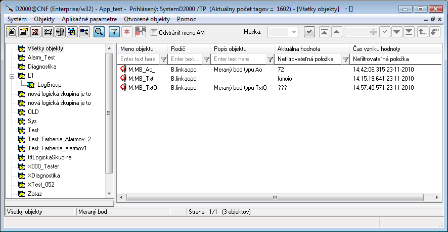Viewport: 448px width, 232px height.
Task: Jump to first page arrow button
Action: click(x=325, y=32)
